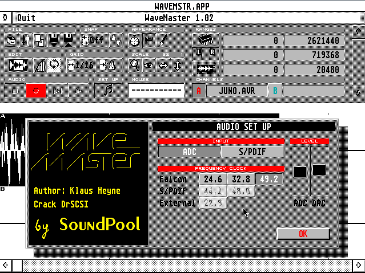The width and height of the screenshot is (365, 273).
Task: Select Falcon 49.2 frequency clock
Action: point(269,179)
